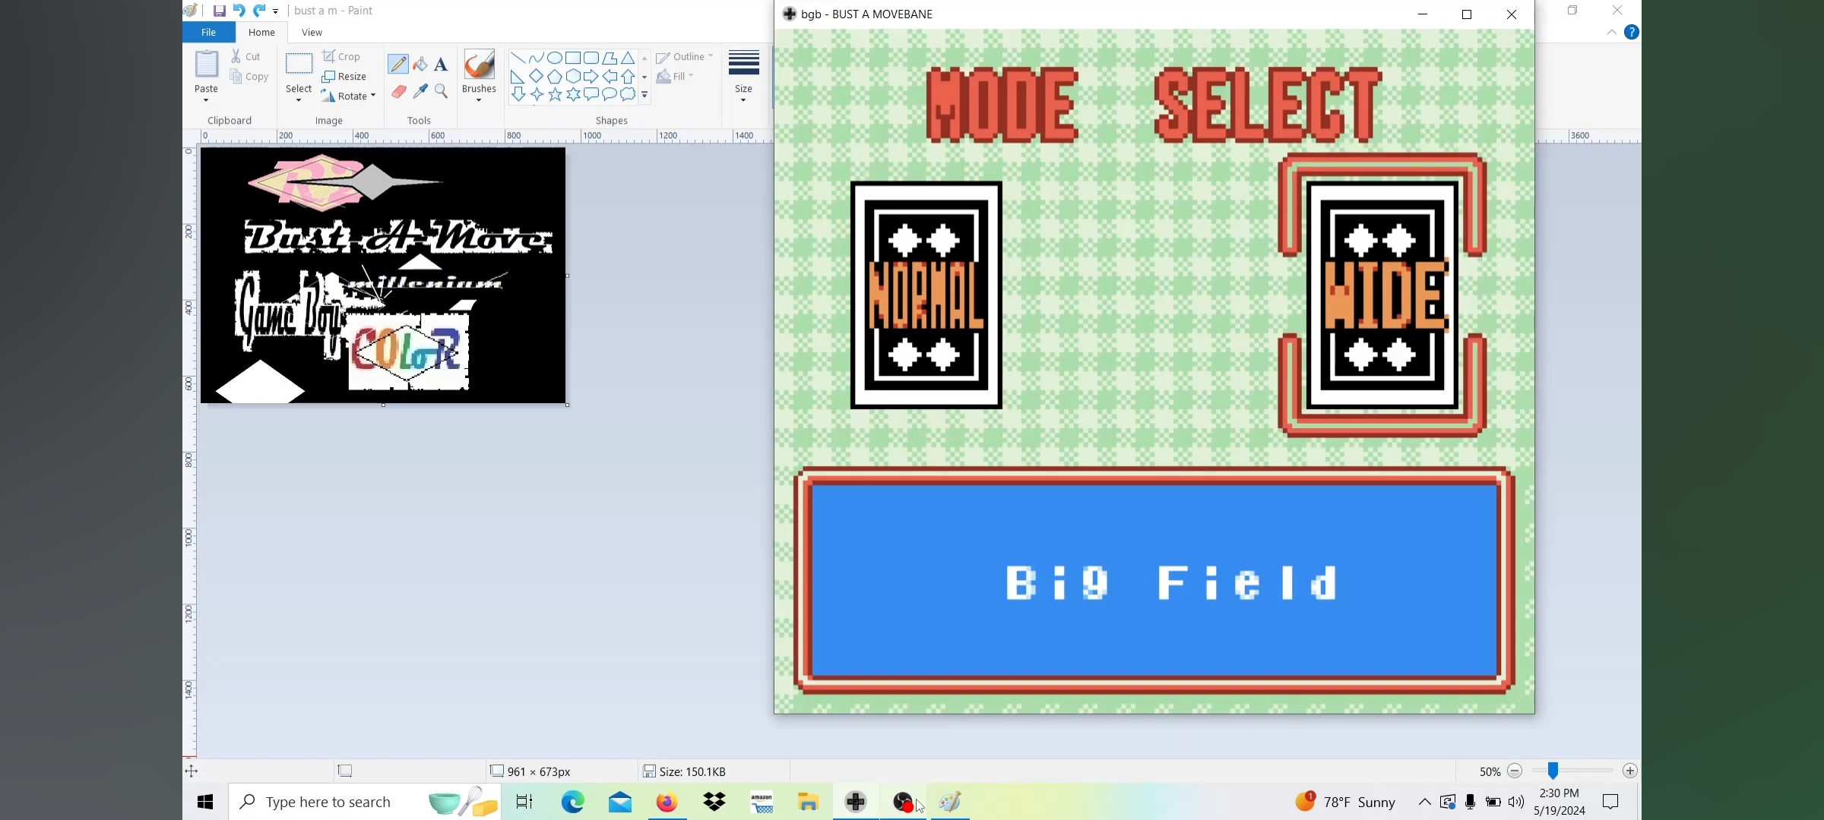Click the zoom in plus button
The image size is (1824, 820).
pos(1630,771)
